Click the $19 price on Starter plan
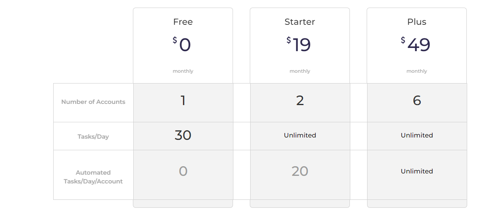The height and width of the screenshot is (217, 502). point(299,44)
